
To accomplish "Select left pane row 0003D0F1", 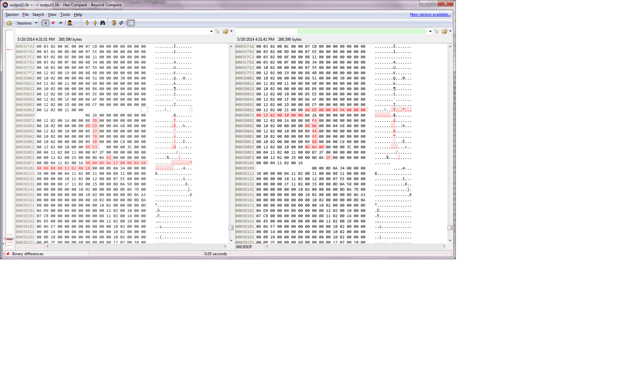I will pos(104,163).
